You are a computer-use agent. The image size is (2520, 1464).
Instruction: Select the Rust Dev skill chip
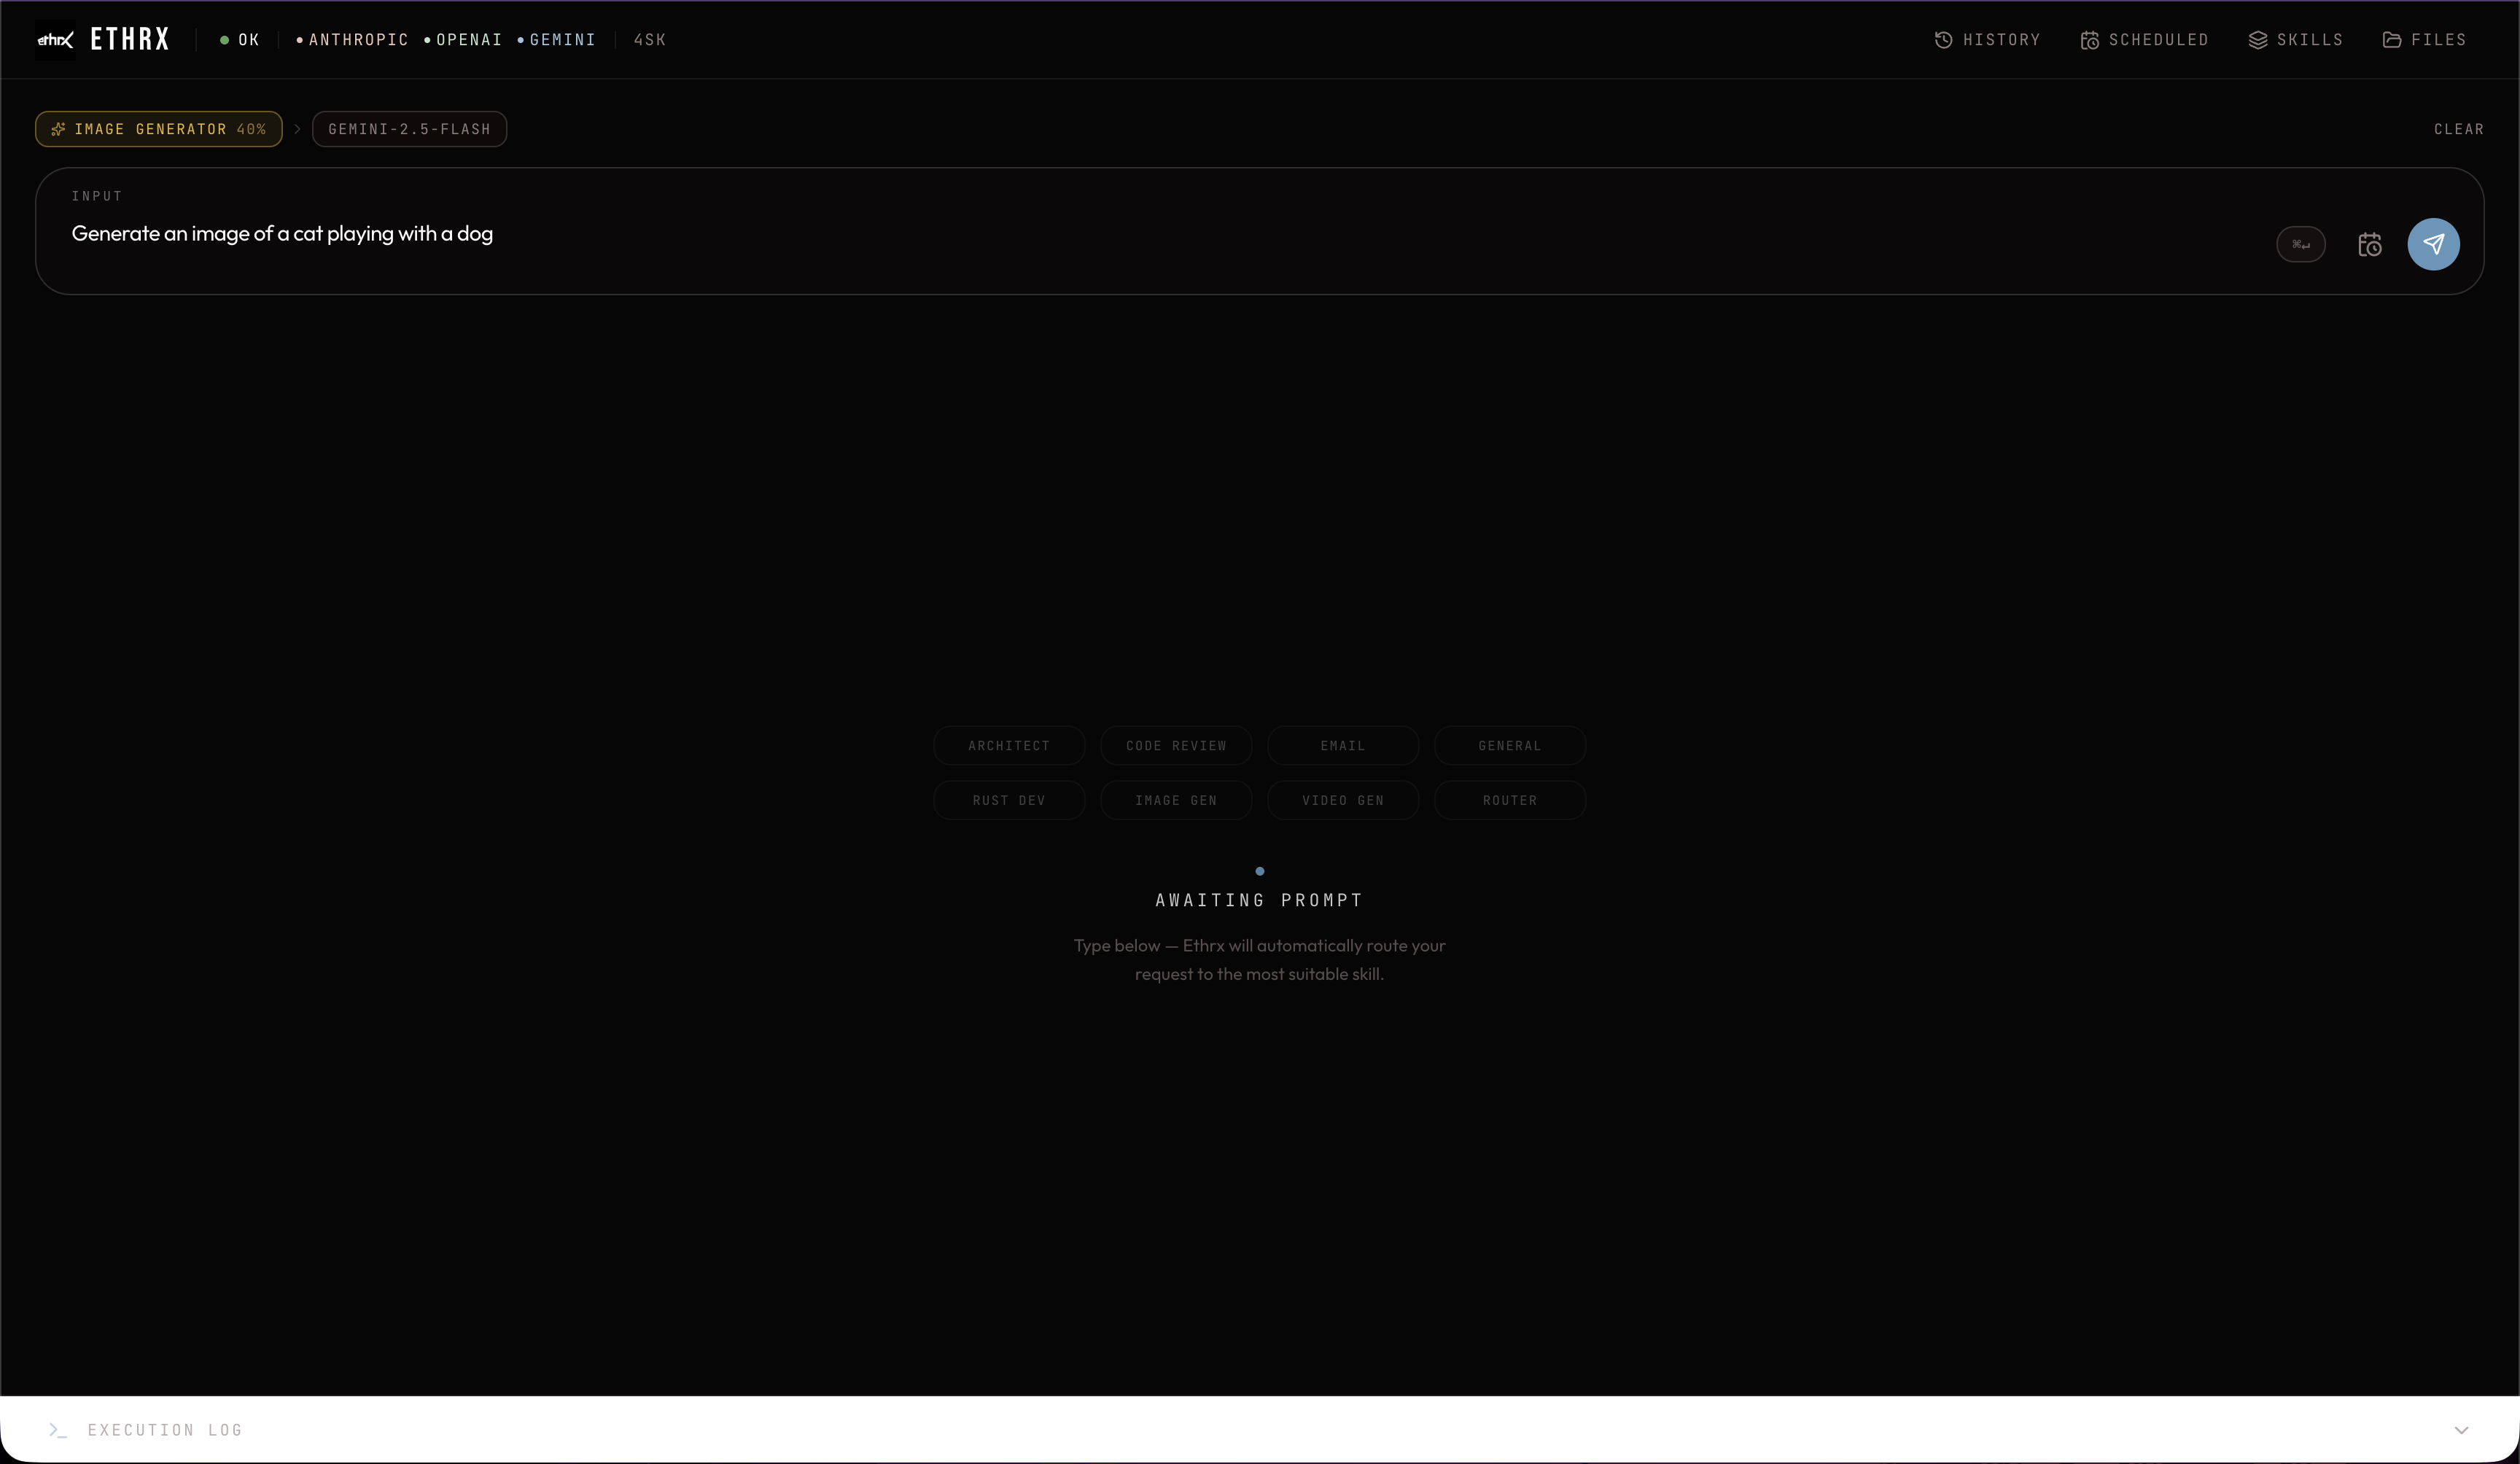pos(1009,800)
